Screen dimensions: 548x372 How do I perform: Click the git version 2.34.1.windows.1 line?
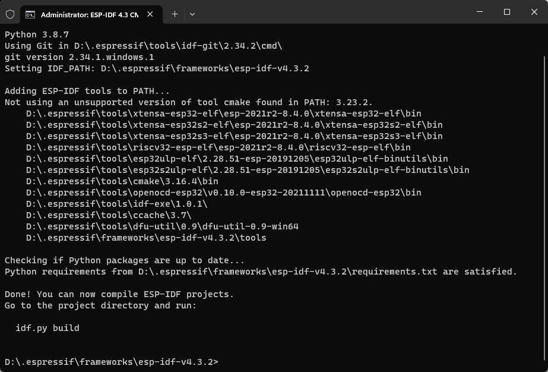click(x=80, y=57)
